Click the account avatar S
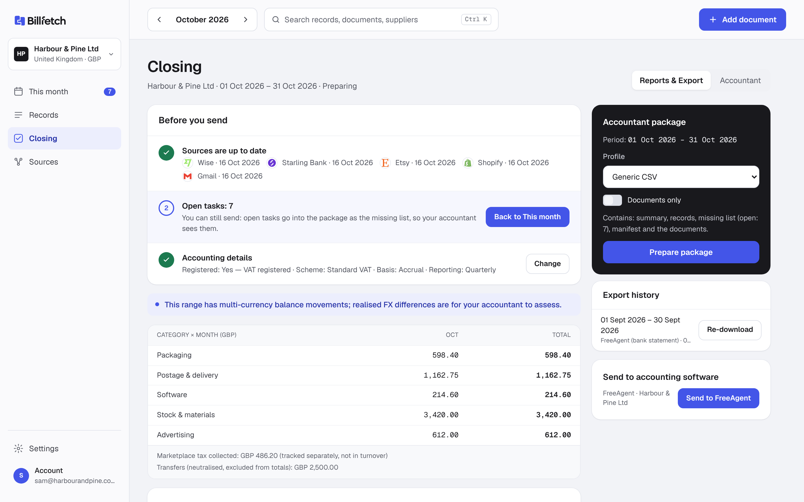The image size is (804, 502). 21,476
